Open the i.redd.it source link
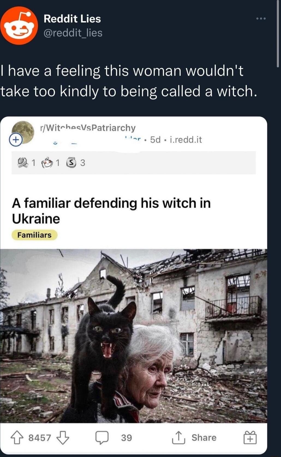Viewport: 281px width, 457px height. pos(186,140)
